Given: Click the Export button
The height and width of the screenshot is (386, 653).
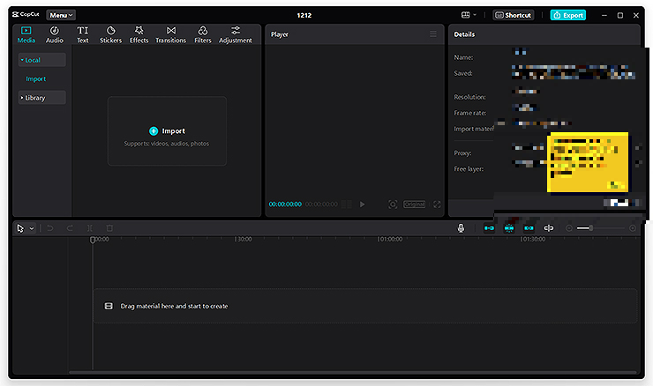Looking at the screenshot, I should coord(568,15).
